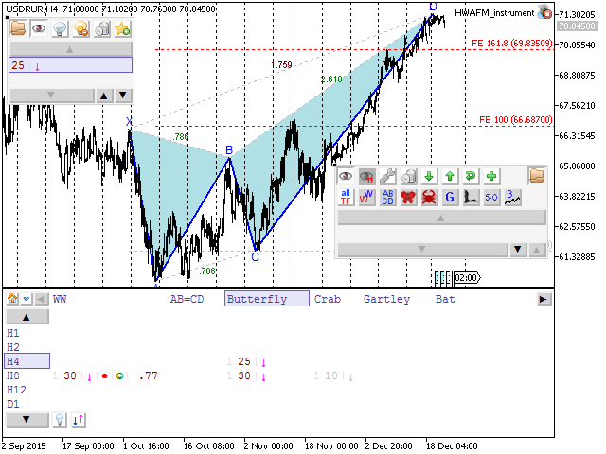Click the timeframe list down arrow
The width and height of the screenshot is (606, 454).
click(x=27, y=419)
